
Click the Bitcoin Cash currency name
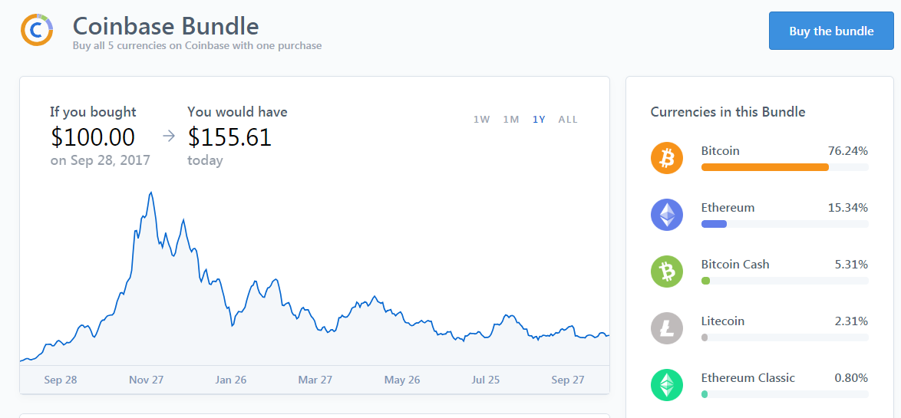(734, 265)
